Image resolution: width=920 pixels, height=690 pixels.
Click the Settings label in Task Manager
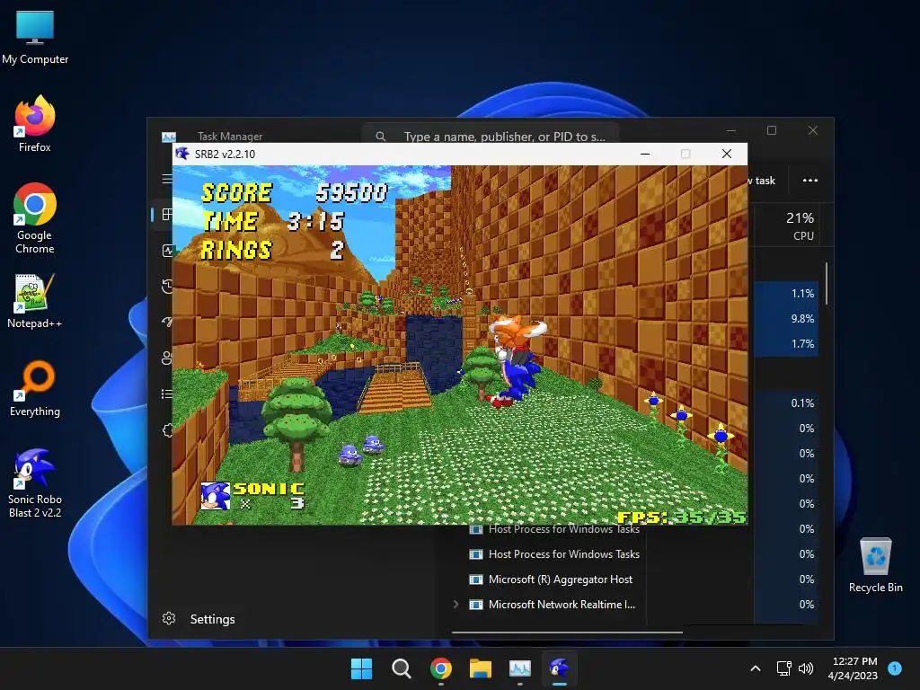coord(212,619)
